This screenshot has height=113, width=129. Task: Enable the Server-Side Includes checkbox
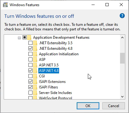pyautogui.click(x=30, y=93)
